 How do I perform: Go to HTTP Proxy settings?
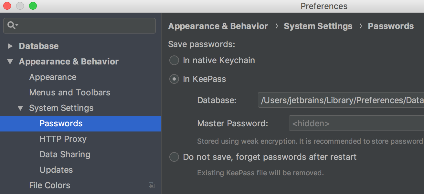click(63, 139)
